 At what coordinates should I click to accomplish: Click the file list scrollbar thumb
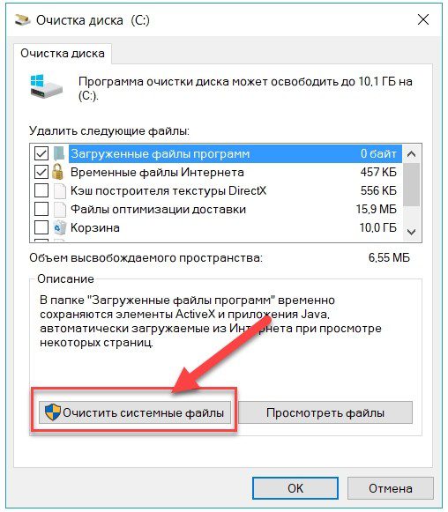coord(412,184)
